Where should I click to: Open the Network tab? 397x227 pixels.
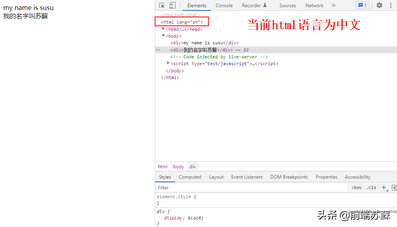pos(314,6)
